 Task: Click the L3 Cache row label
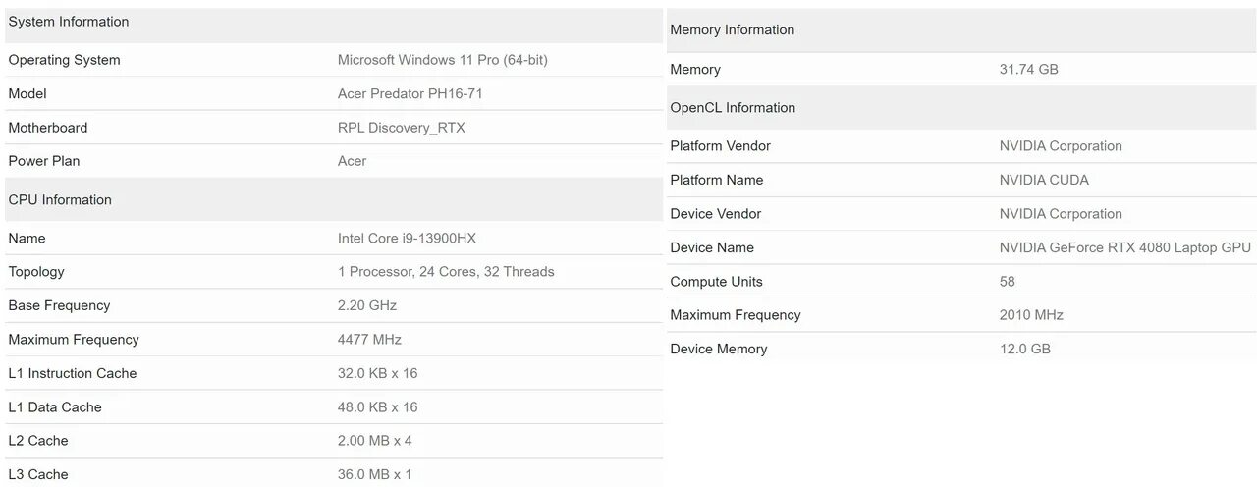(x=38, y=474)
